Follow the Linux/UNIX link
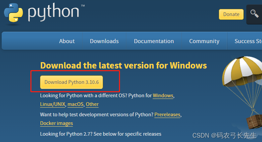Viewport: 262px width, 142px height. 53,104
